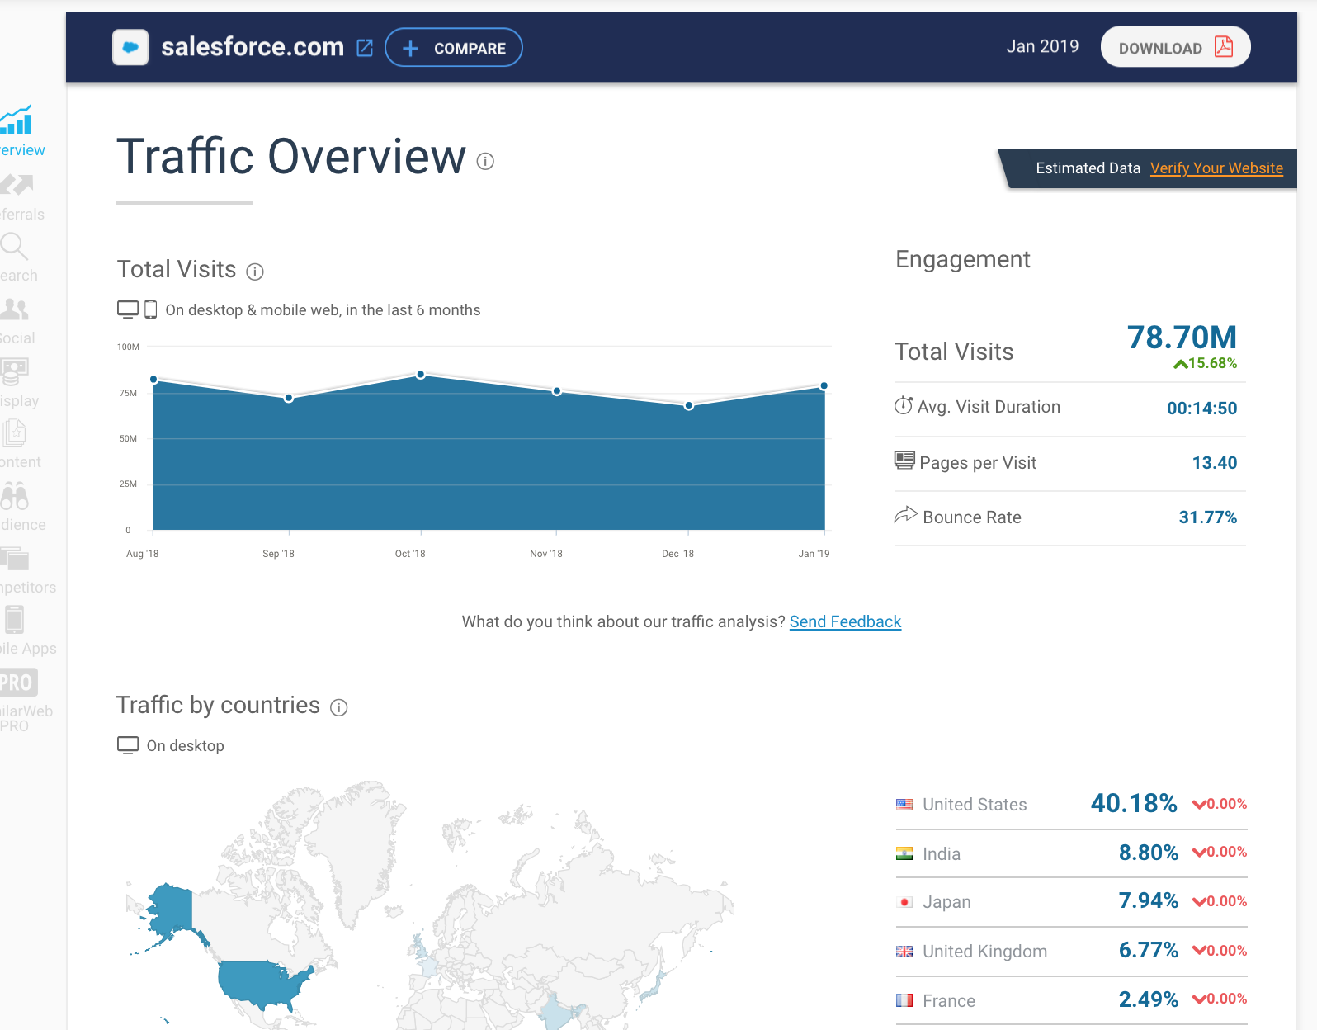Click the mobile phone icon under Total Visits
This screenshot has width=1317, height=1030.
(151, 309)
